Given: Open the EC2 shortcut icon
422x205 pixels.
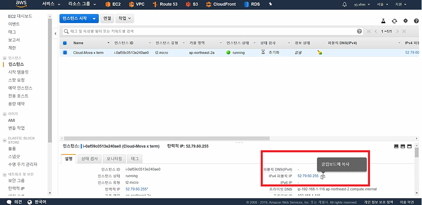Looking at the screenshot, I should tap(108, 4).
